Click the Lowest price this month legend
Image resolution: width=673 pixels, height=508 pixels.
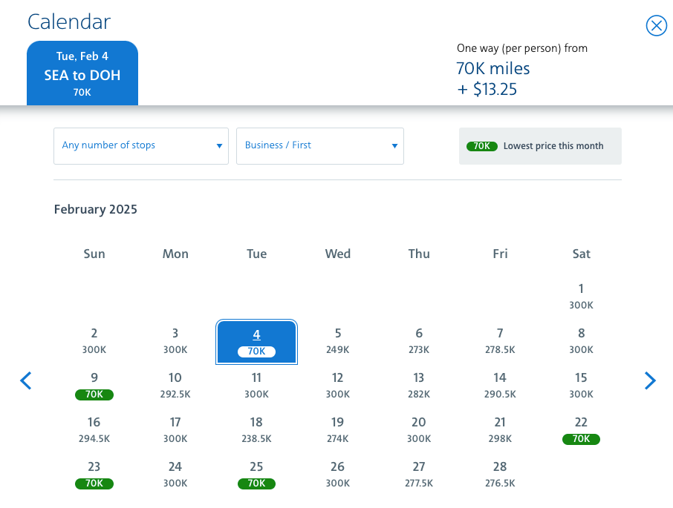pyautogui.click(x=540, y=146)
